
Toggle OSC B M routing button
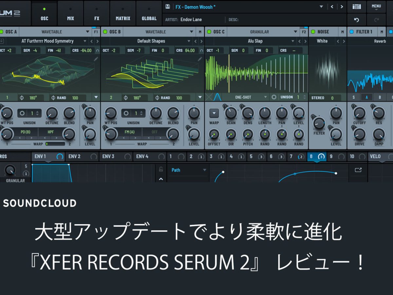[x=200, y=32]
